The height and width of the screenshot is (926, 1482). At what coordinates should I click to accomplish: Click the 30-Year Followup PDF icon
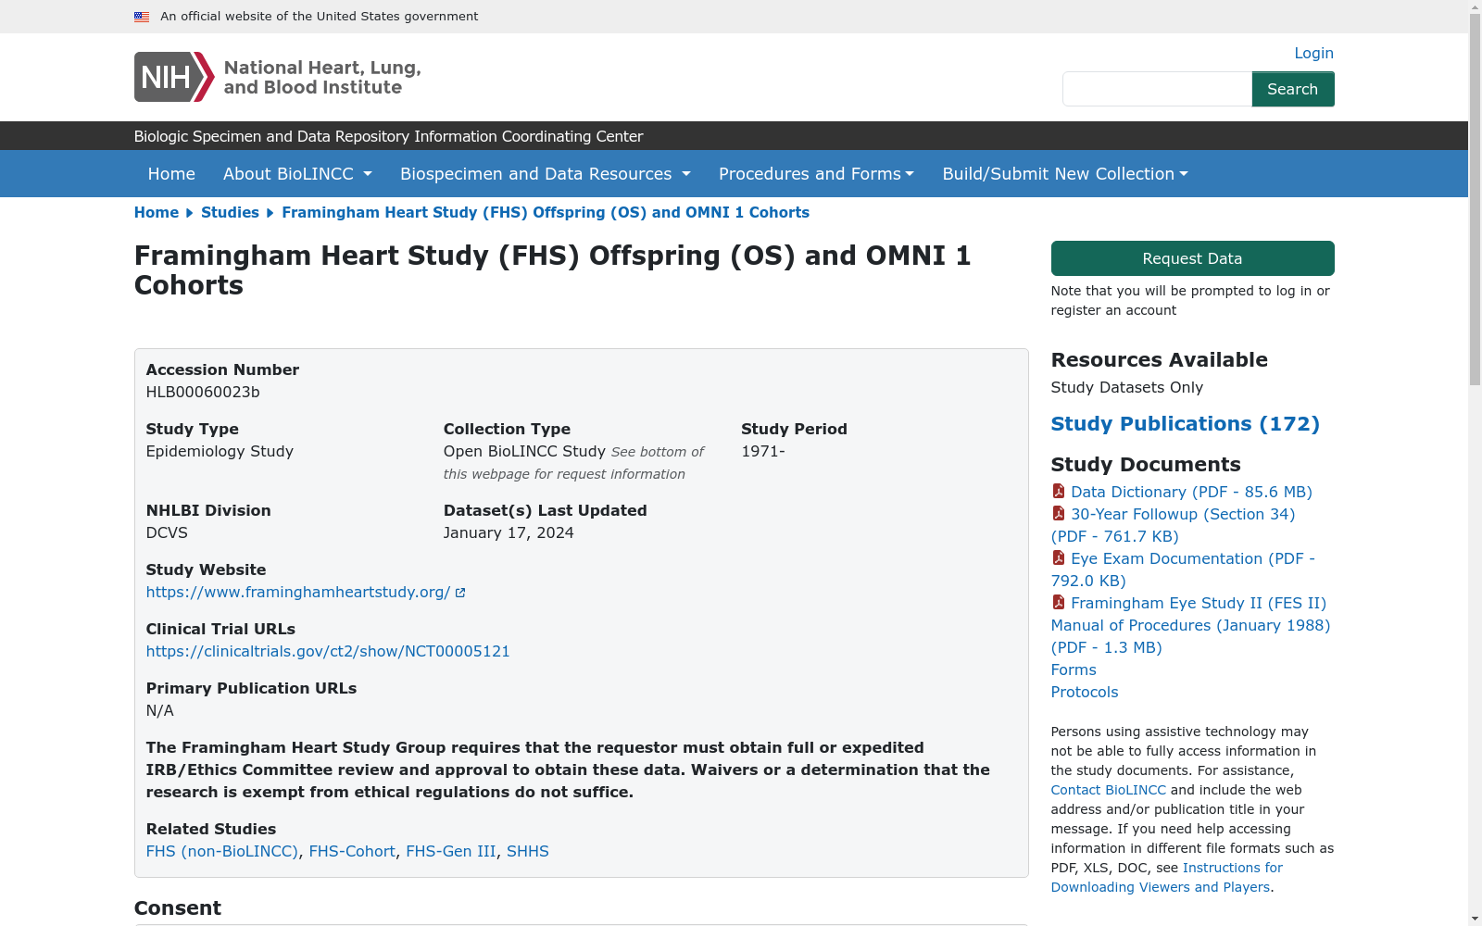[x=1059, y=513]
